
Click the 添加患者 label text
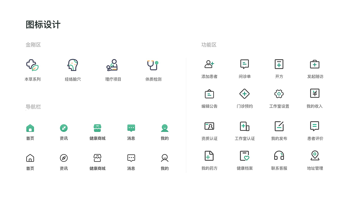point(210,77)
